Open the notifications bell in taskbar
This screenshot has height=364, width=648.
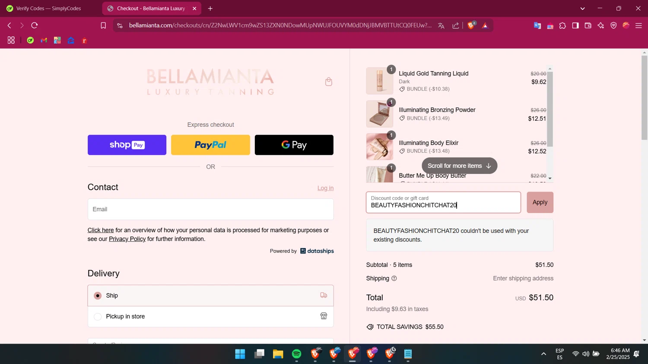point(636,354)
